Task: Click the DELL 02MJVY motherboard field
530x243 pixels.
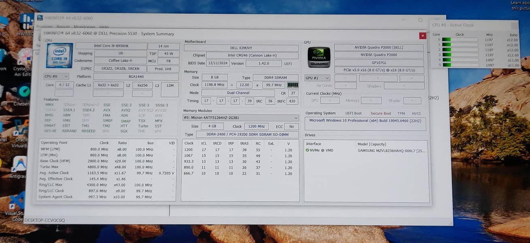Action: [241, 48]
